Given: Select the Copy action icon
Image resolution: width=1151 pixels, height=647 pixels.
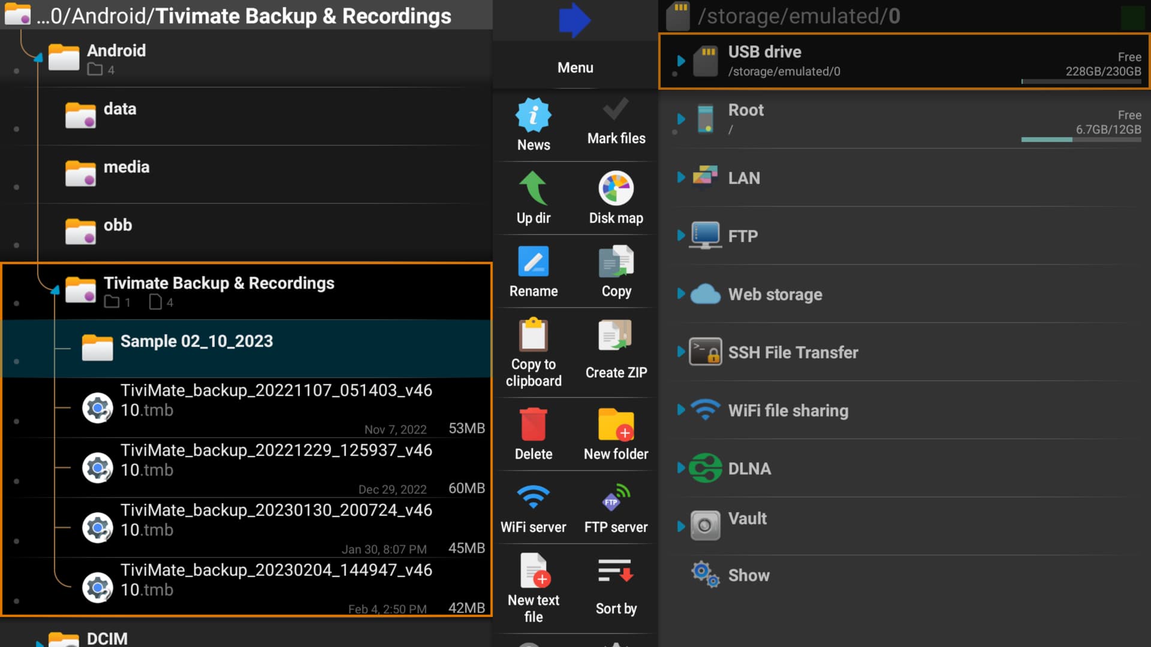Looking at the screenshot, I should [x=616, y=261].
